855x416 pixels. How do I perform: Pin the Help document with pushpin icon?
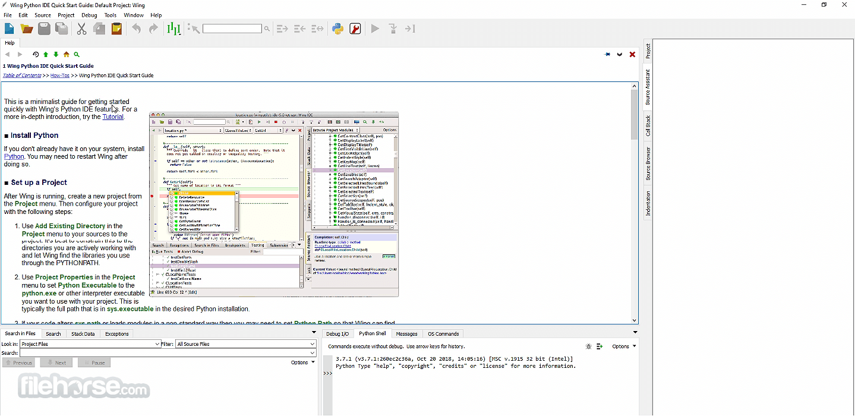click(x=607, y=54)
